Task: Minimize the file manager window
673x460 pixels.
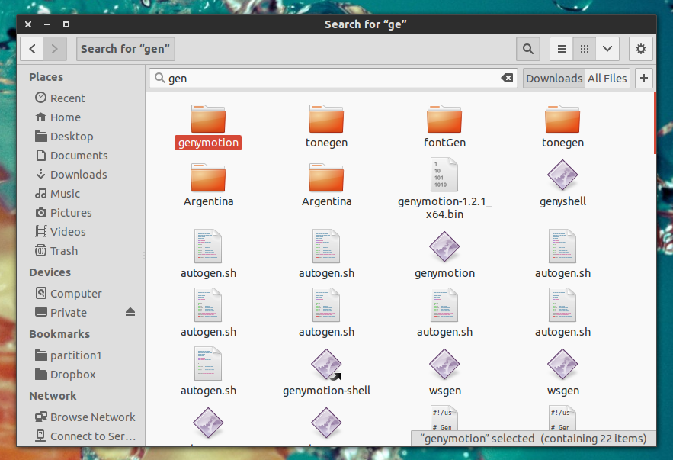Action: 47,24
